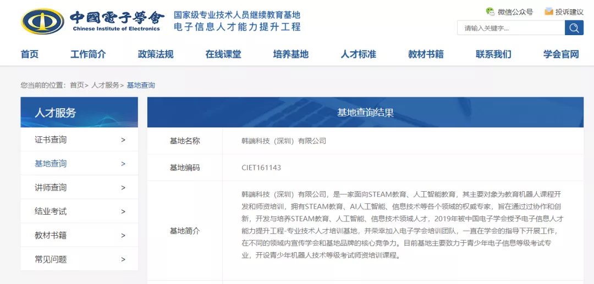Open 人才标准 from the navigation bar
The image size is (594, 284).
pyautogui.click(x=359, y=54)
